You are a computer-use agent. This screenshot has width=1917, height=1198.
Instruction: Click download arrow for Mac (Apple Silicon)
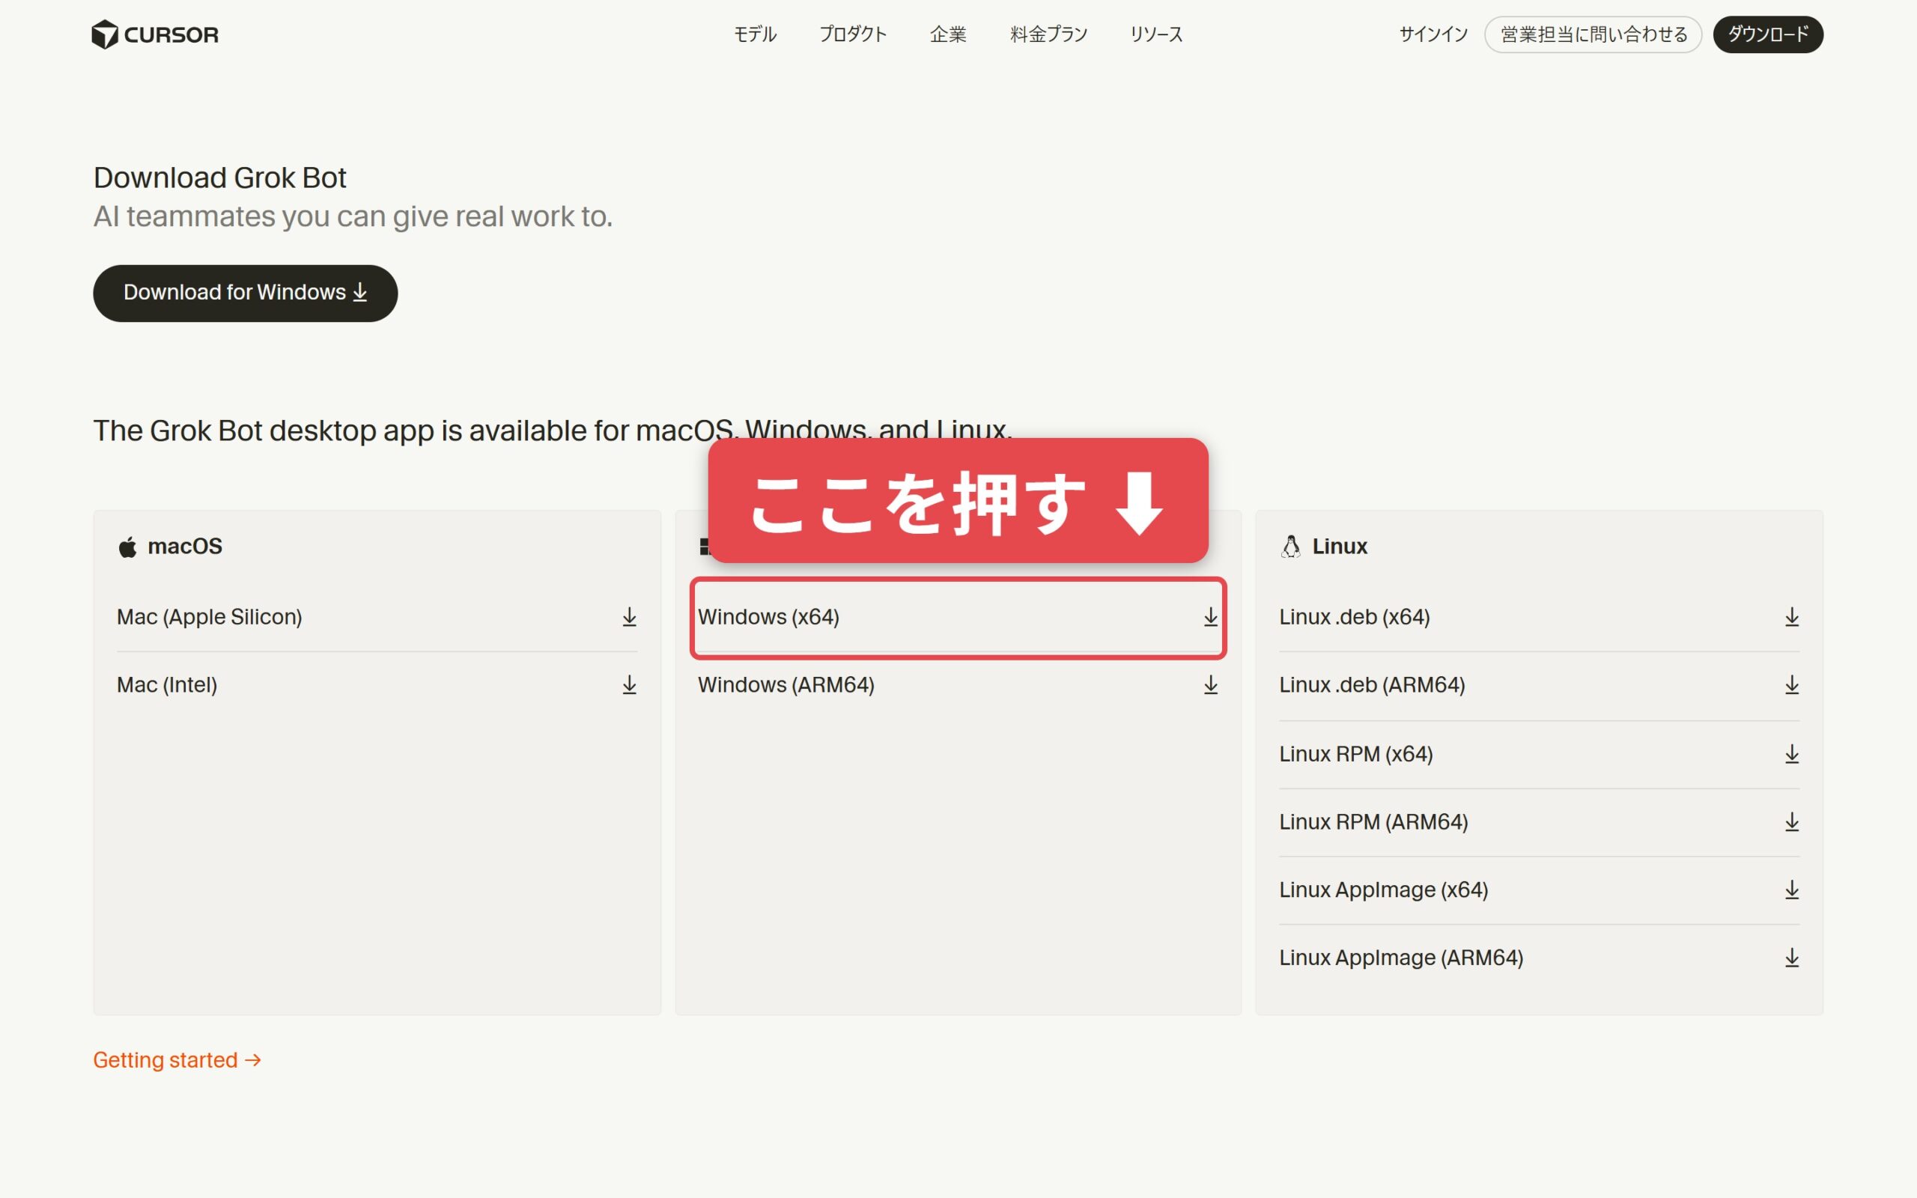[x=629, y=617]
